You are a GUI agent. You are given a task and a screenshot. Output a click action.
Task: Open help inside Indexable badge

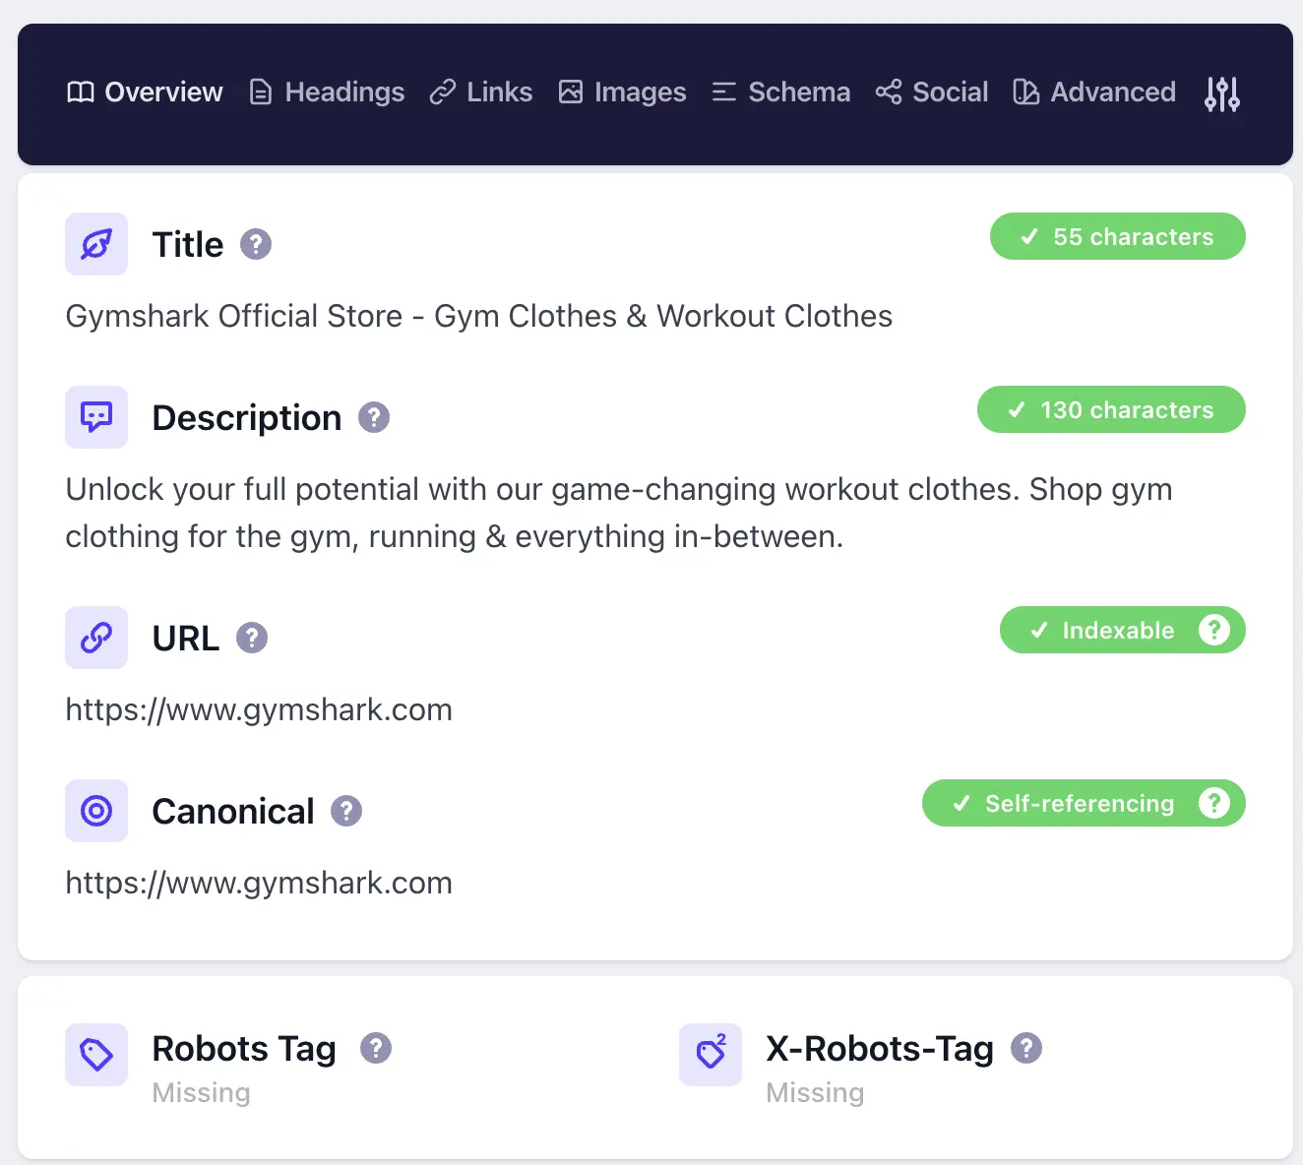click(1214, 630)
